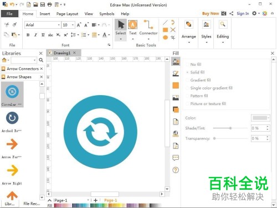Switch to the View ribbon tab
Screen dimensions: 277x208
click(x=89, y=14)
